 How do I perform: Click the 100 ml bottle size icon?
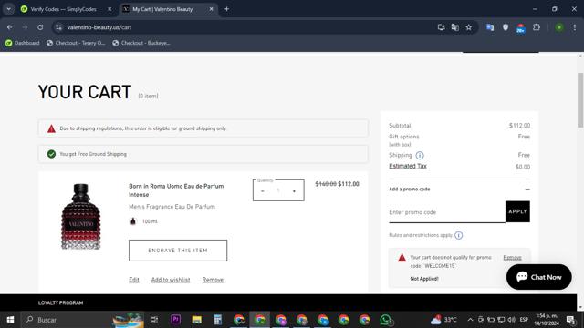pos(133,221)
